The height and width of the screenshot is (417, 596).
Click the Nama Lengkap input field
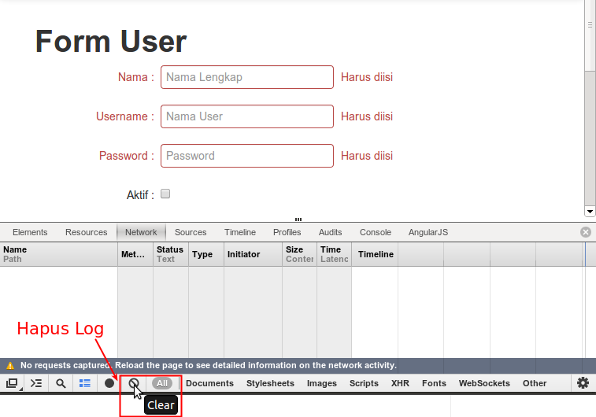[x=247, y=77]
